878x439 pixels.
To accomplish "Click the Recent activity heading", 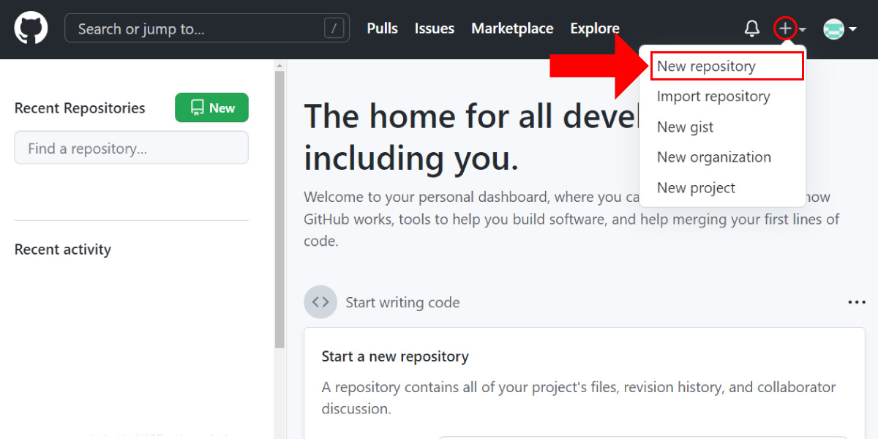I will [x=63, y=249].
